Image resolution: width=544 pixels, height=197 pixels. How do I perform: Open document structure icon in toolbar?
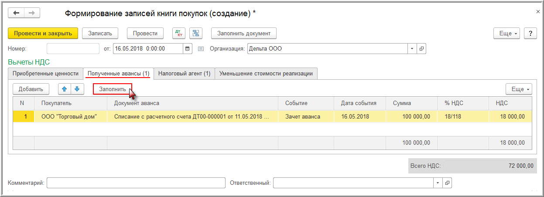[196, 33]
